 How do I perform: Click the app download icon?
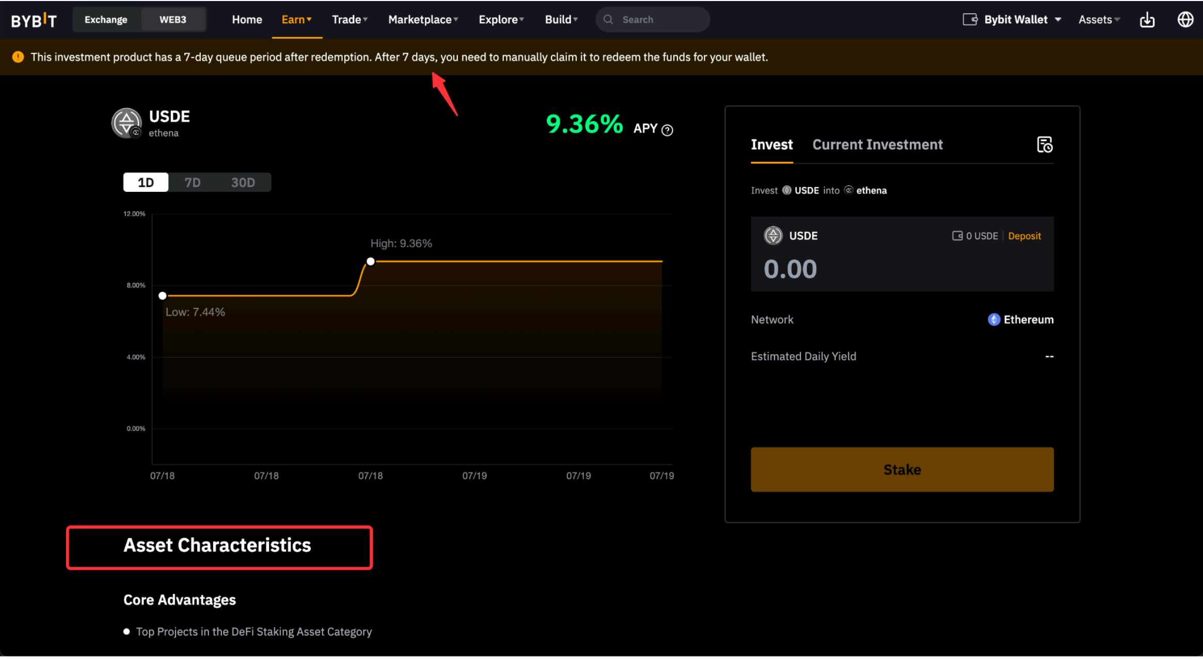click(x=1147, y=20)
